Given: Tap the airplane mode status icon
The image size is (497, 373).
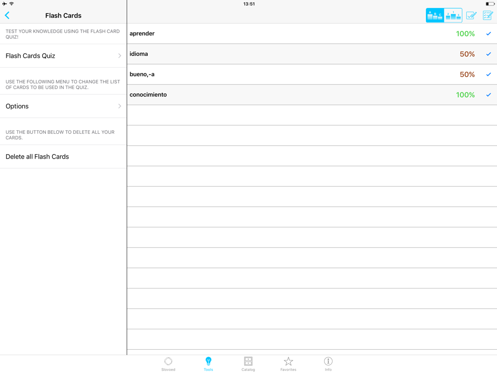Looking at the screenshot, I should (x=4, y=4).
